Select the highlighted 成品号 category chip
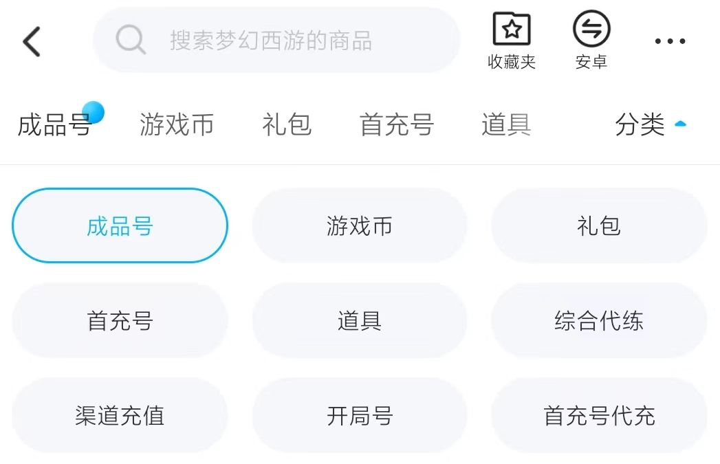Screen dimensions: 720x464 (120, 225)
